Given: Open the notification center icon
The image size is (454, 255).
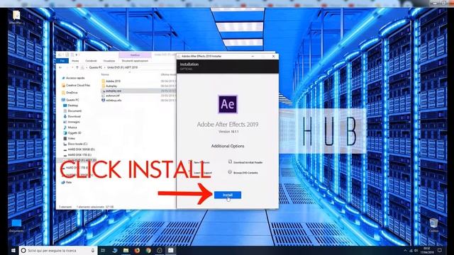Looking at the screenshot, I should [440, 250].
